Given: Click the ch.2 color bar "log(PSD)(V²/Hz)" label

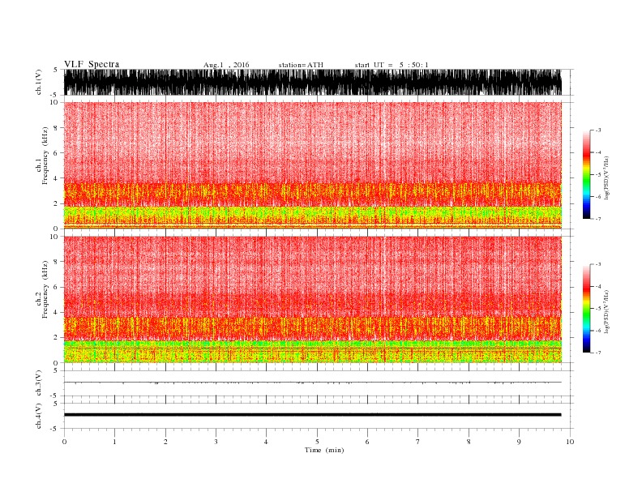Looking at the screenshot, I should [607, 310].
